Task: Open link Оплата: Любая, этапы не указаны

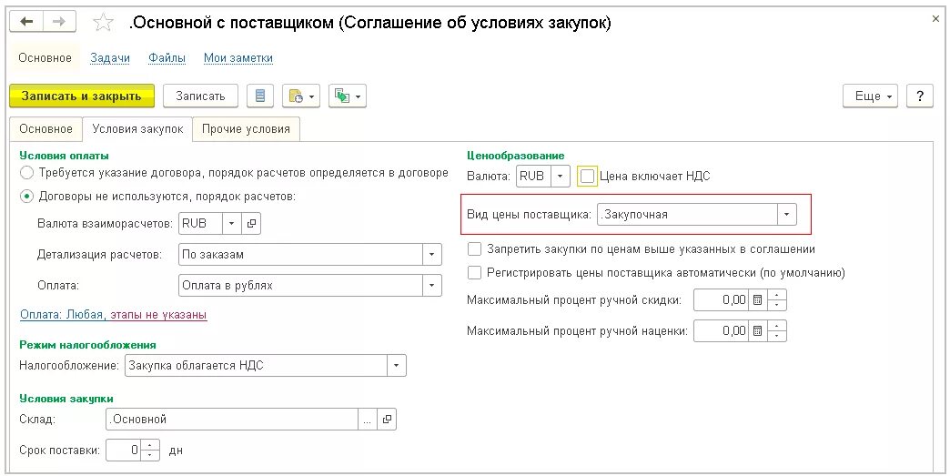Action: [114, 315]
